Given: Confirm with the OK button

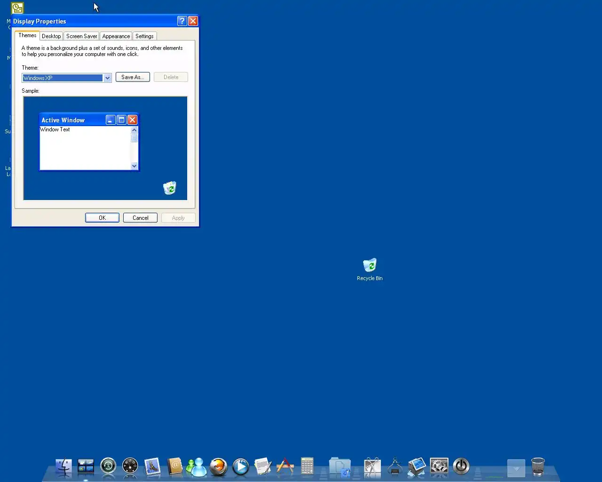Looking at the screenshot, I should pos(102,218).
